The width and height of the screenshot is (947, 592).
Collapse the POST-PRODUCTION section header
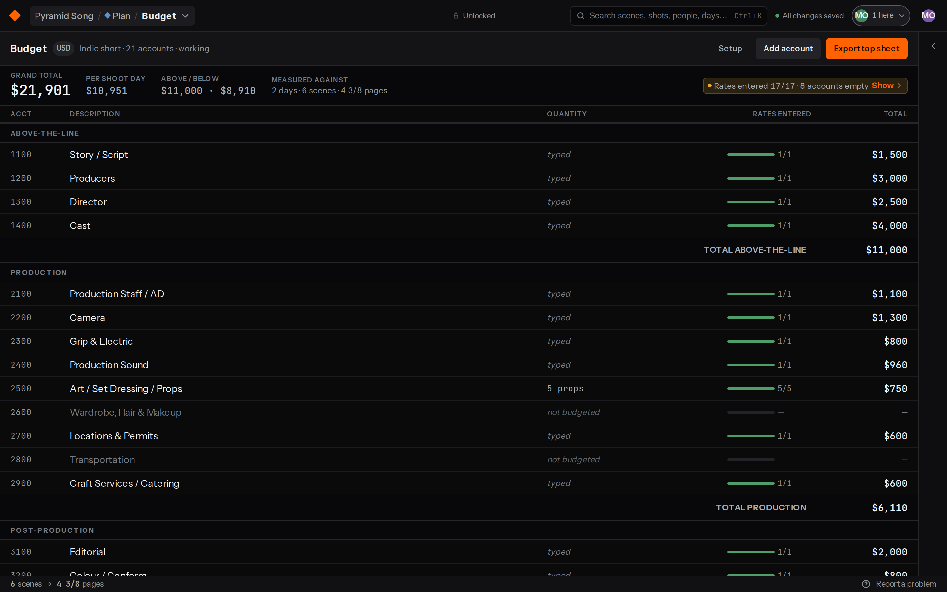(459, 530)
